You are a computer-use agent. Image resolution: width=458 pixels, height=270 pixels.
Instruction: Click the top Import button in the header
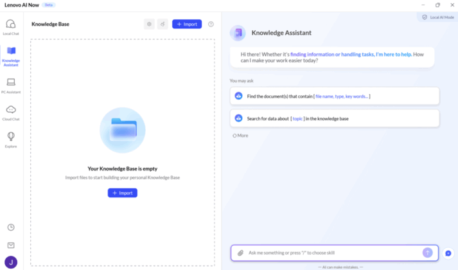coord(187,24)
